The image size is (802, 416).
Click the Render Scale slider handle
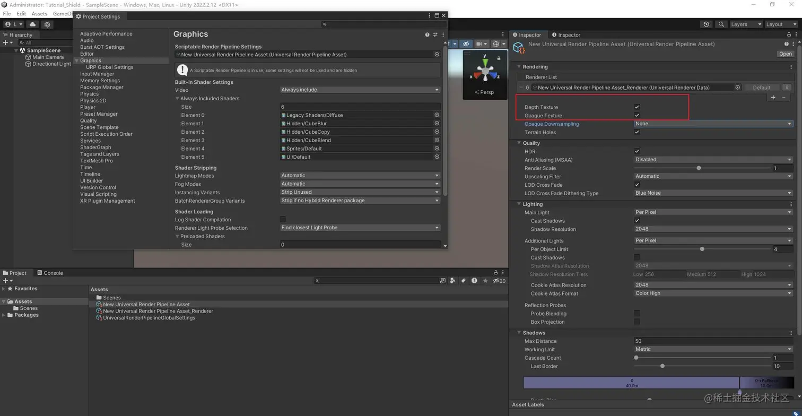coord(699,168)
